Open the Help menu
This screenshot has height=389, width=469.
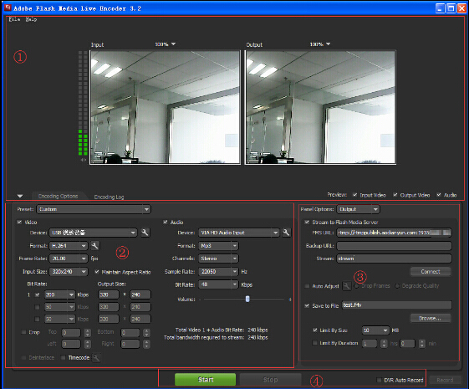point(31,19)
